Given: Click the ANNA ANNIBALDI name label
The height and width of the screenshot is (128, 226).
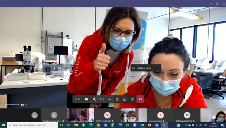Looking at the screenshot, I should [x=12, y=105].
